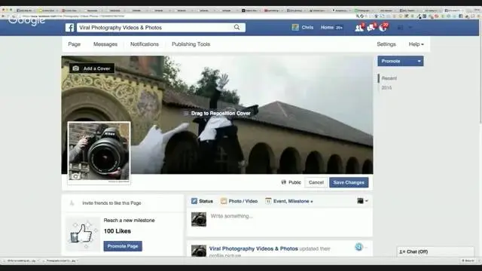The width and height of the screenshot is (482, 271).
Task: Click the Facebook logo icon
Action: (x=70, y=28)
